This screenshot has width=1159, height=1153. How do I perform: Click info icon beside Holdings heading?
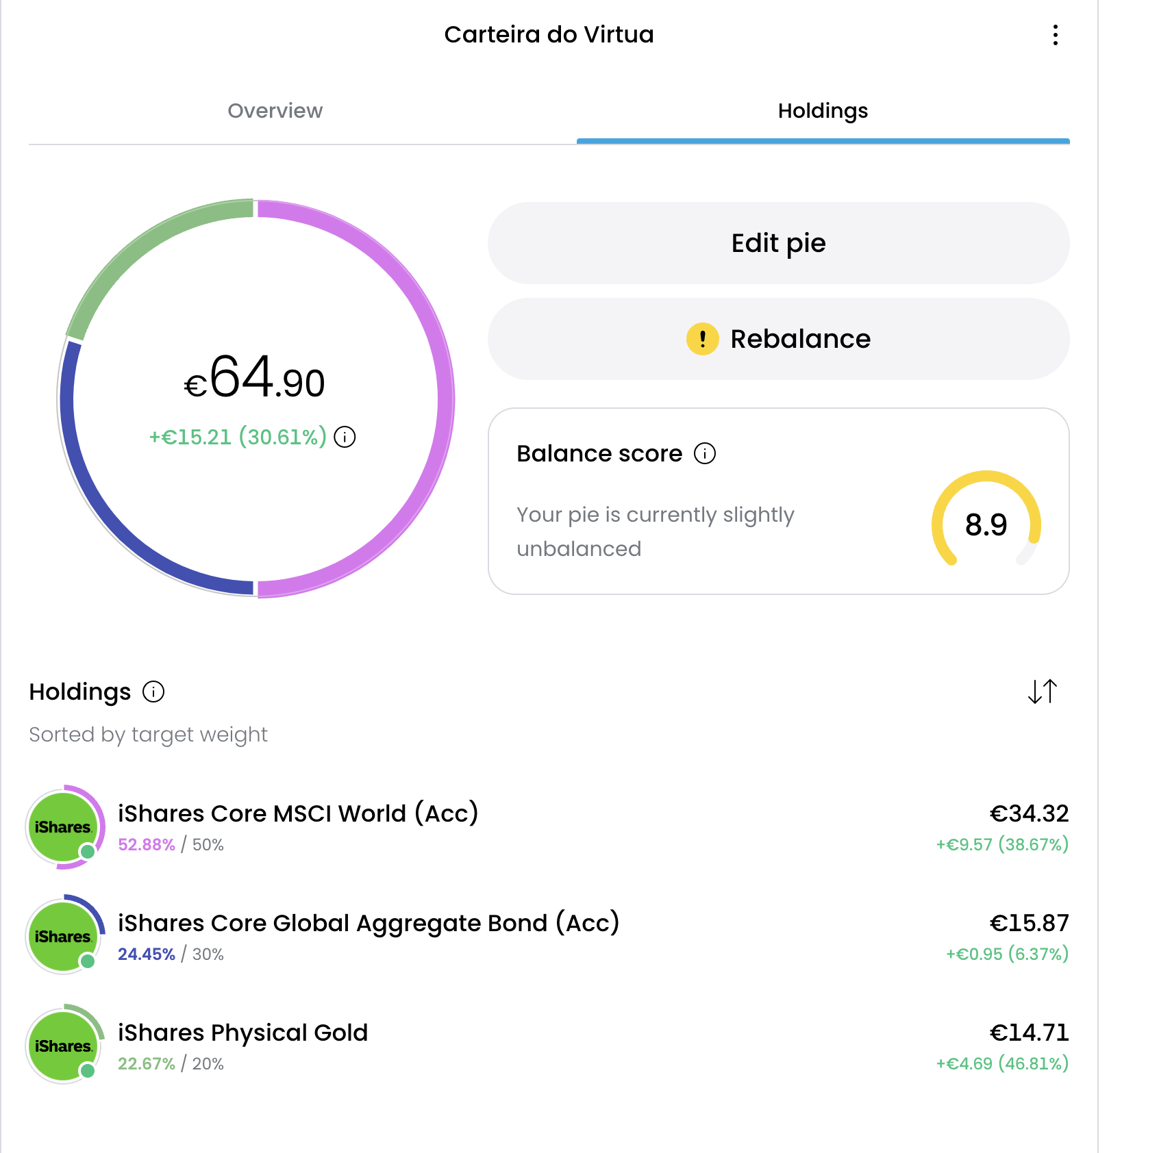coord(153,692)
